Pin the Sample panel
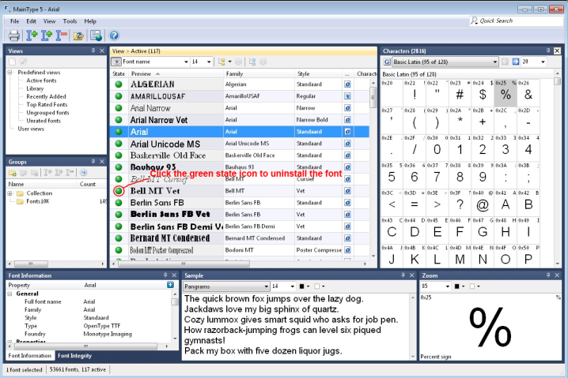Image resolution: width=568 pixels, height=378 pixels. [x=403, y=275]
